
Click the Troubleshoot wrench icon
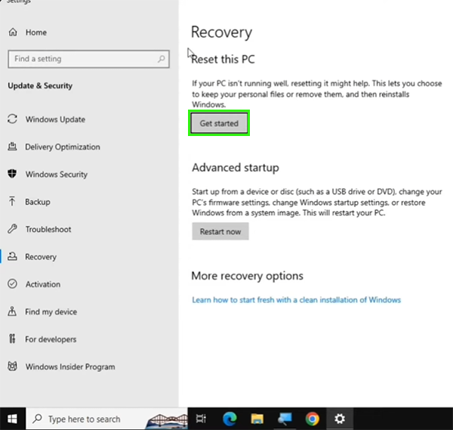point(12,229)
